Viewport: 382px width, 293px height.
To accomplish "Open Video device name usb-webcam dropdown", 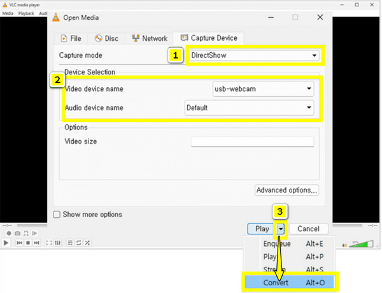I will [x=263, y=89].
